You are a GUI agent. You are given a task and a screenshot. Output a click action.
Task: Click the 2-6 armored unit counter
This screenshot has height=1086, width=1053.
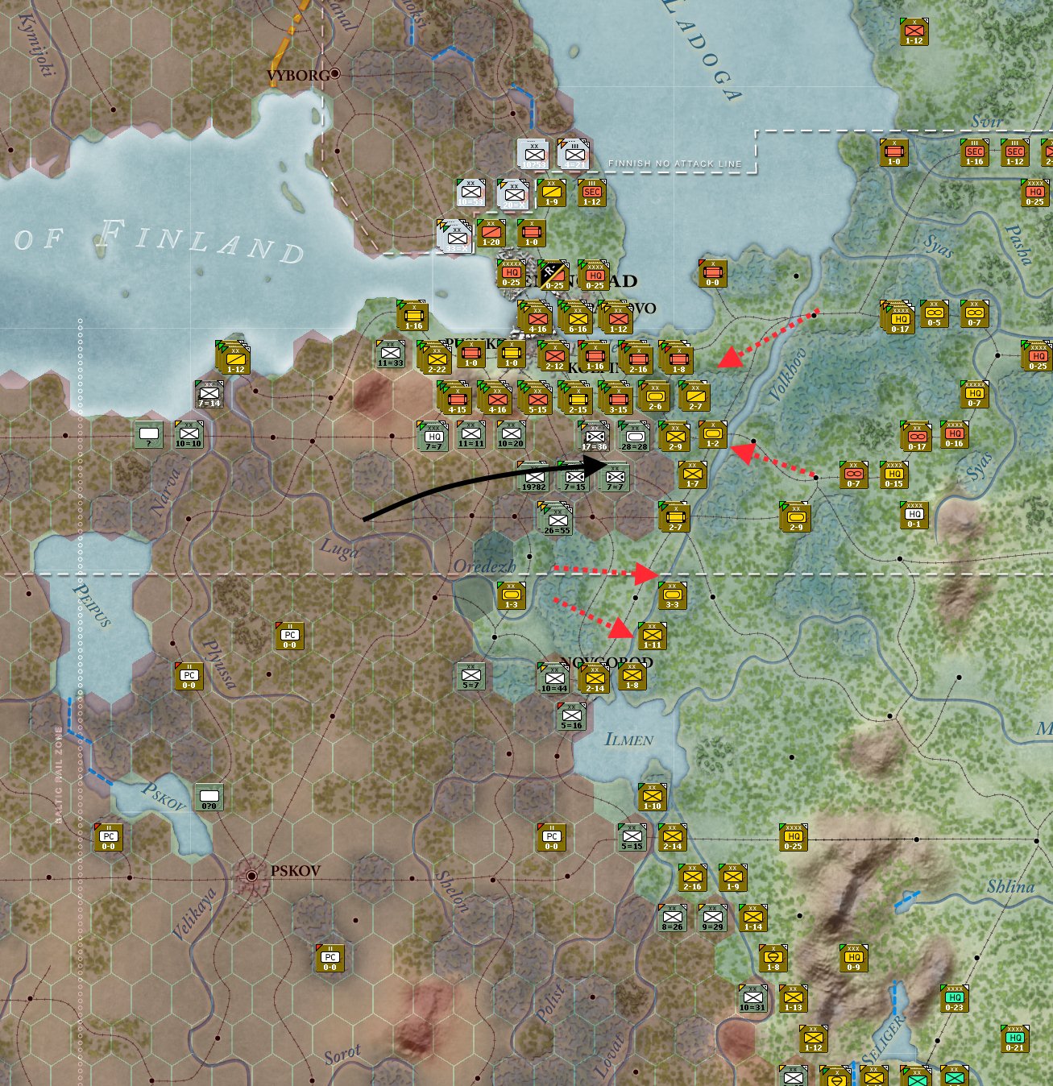(x=654, y=396)
